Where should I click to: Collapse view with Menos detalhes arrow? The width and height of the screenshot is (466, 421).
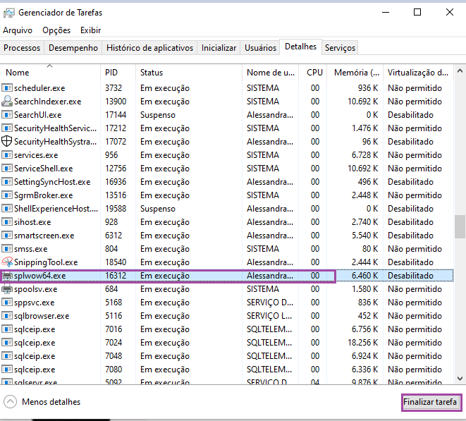coord(10,402)
